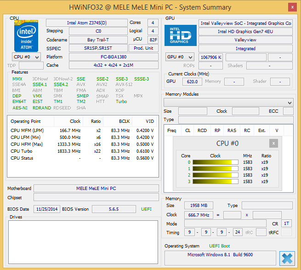The image size is (301, 270).
Task: Click the GPU memory field 1067906 K
Action: tap(211, 57)
